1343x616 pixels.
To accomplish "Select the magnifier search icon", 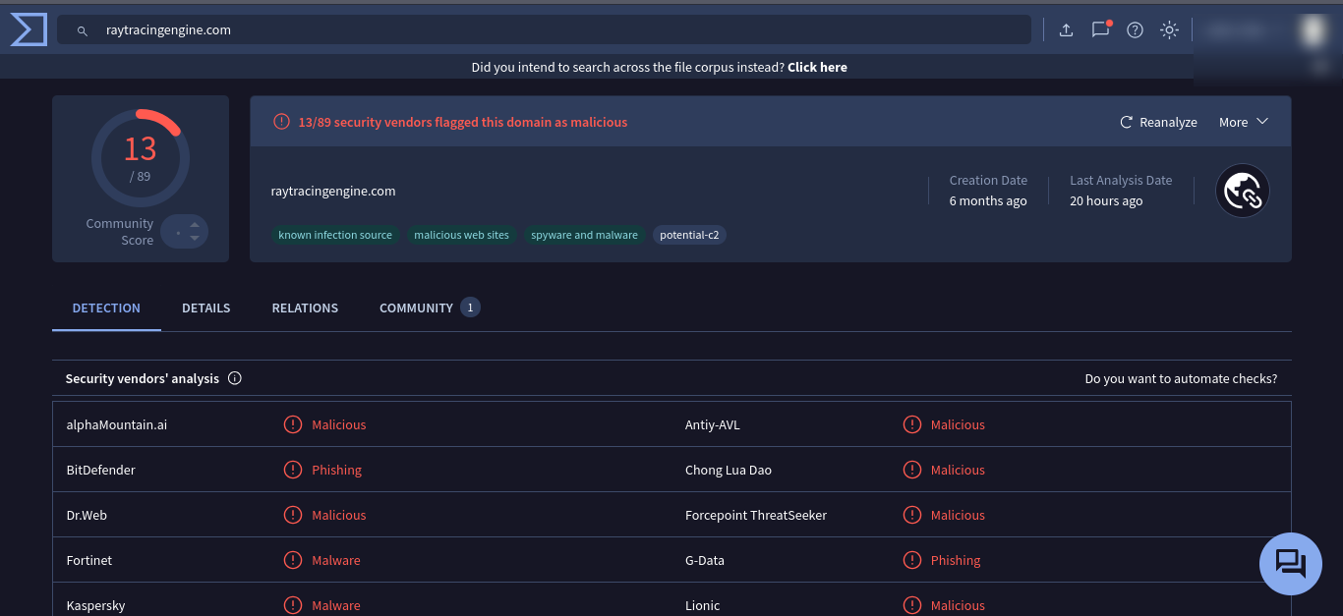I will [x=83, y=30].
